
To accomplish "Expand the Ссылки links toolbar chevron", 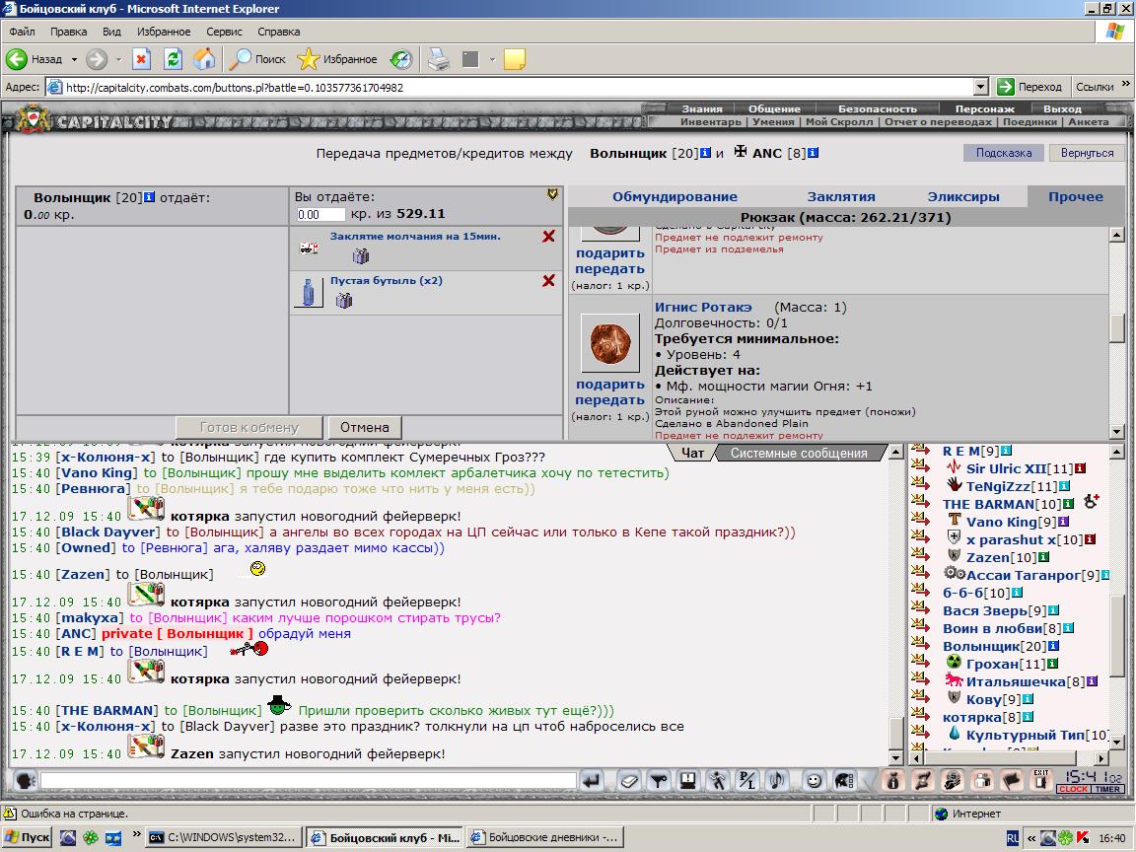I will 1125,85.
